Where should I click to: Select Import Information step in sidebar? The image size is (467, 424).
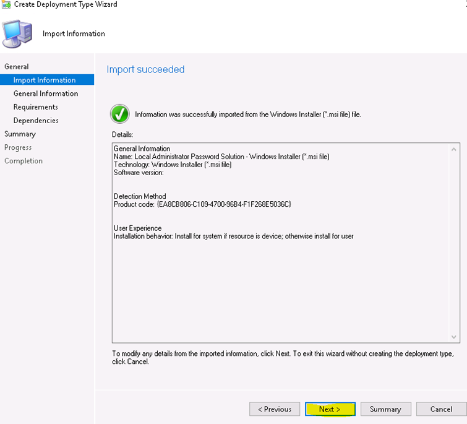click(x=47, y=80)
